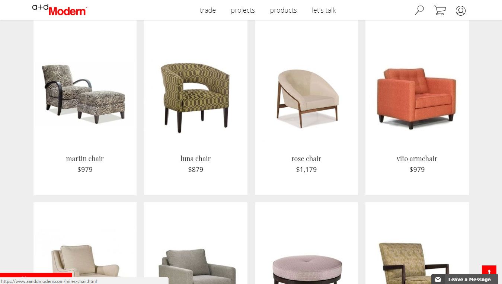Open the trade menu item

(x=208, y=10)
